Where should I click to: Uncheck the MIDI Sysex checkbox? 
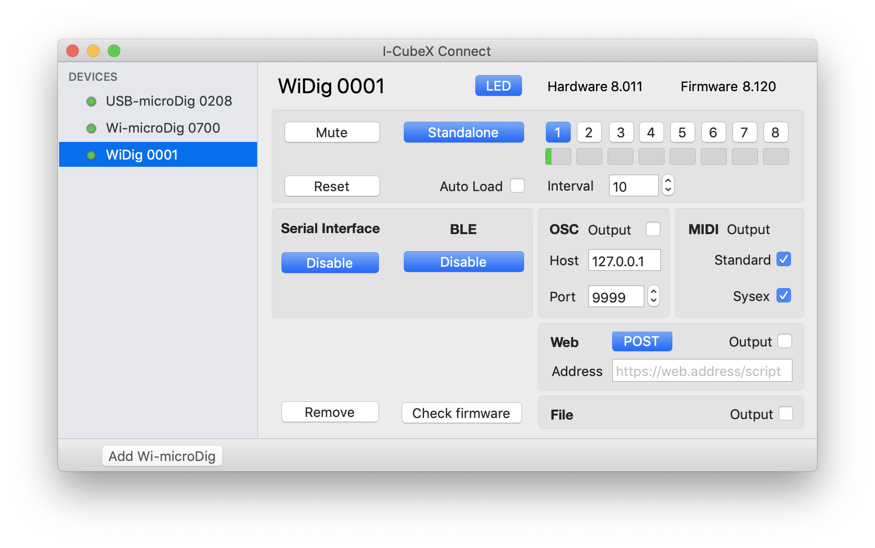tap(784, 295)
